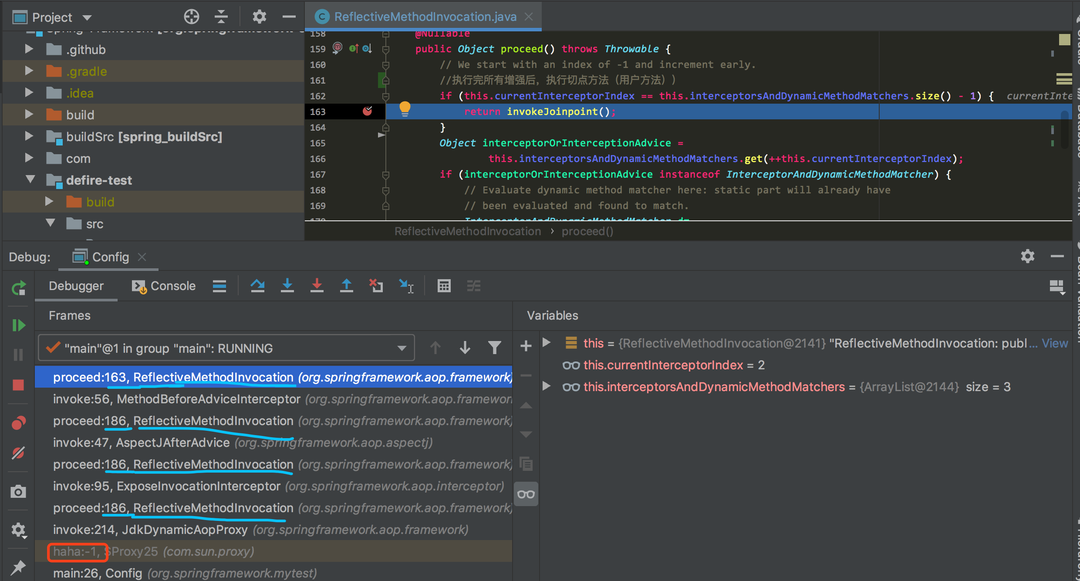This screenshot has height=581, width=1080.
Task: Click the Force Step Into icon
Action: click(317, 286)
